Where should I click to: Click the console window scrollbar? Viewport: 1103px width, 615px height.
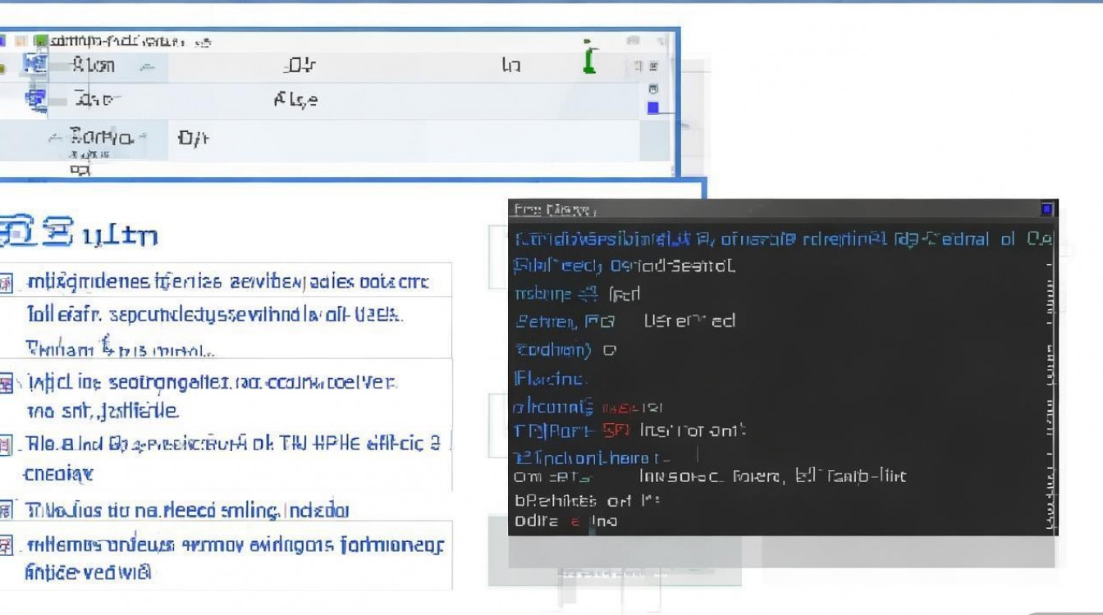[1053, 369]
